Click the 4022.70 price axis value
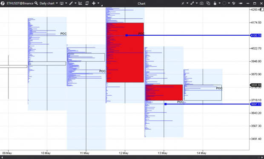This screenshot has width=264, height=159. point(256,48)
